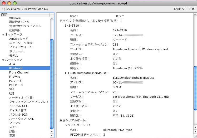Screen dimensions: 197x138
Task: Choose シリアル ATA in the sidebar
Action: click(18, 106)
